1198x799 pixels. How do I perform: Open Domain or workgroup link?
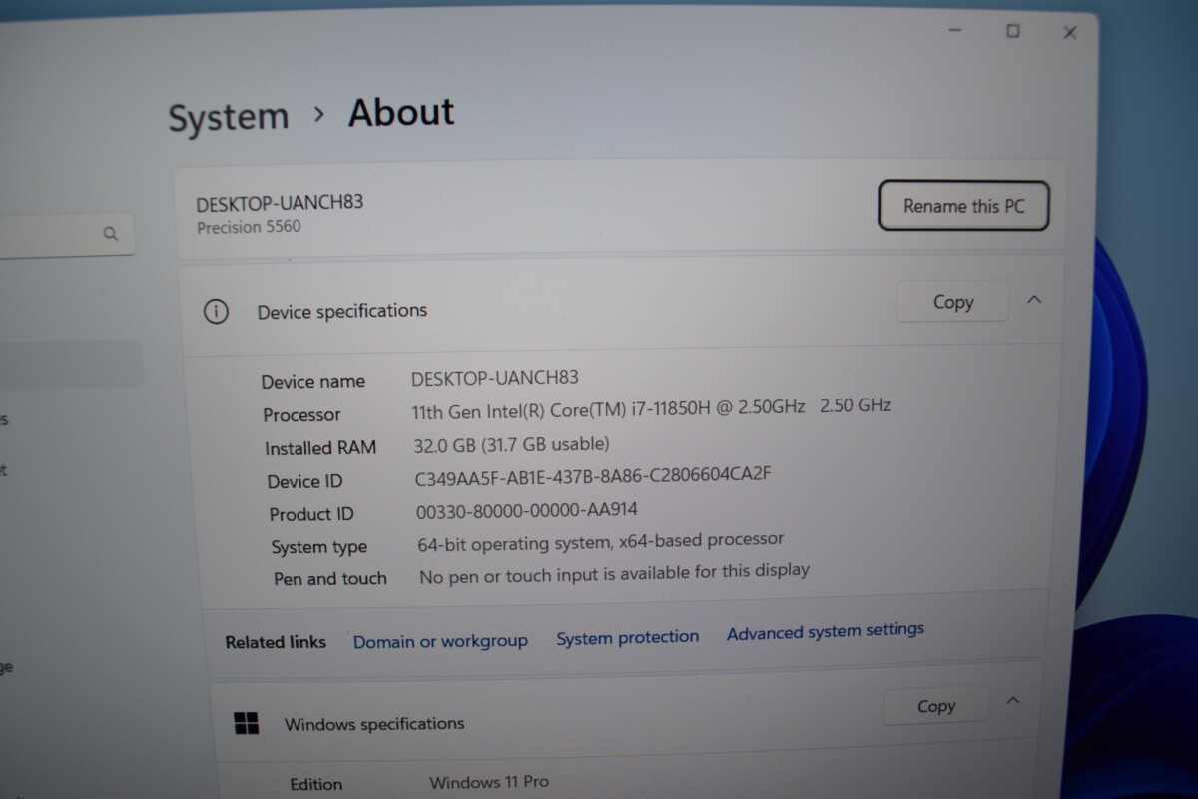coord(440,641)
